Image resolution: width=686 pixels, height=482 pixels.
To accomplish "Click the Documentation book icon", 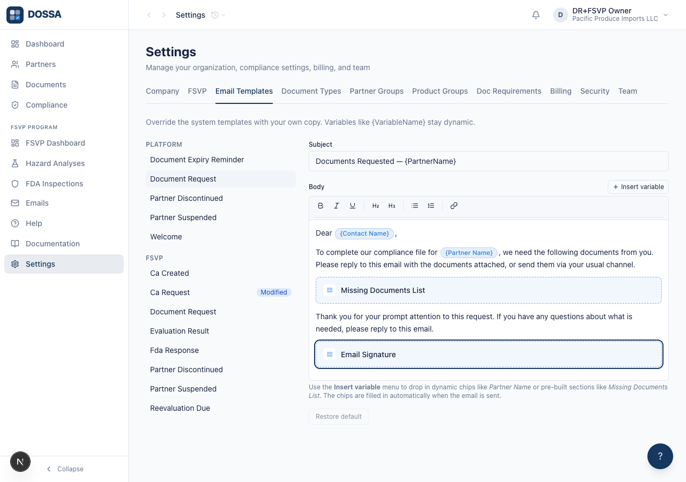I will (15, 244).
